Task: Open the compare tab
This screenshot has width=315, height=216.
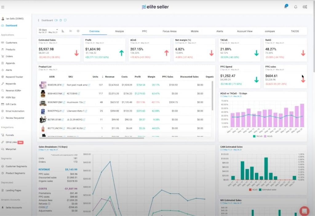Action: (x=270, y=31)
